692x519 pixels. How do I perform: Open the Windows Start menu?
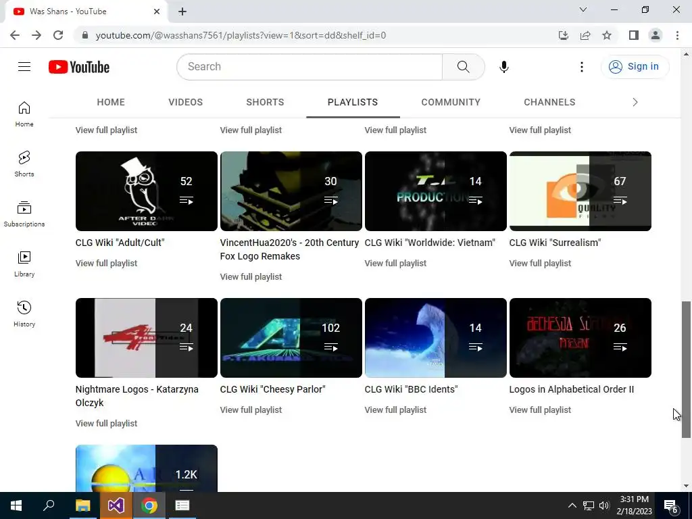(16, 505)
